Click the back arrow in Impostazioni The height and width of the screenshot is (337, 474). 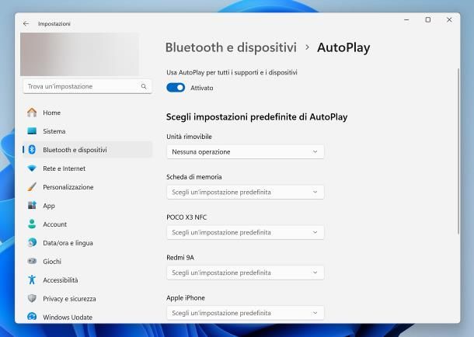[26, 23]
